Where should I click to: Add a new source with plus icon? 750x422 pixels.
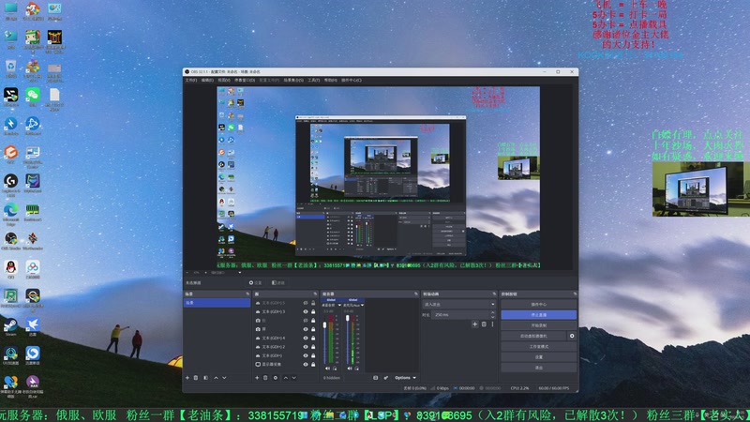[x=257, y=378]
